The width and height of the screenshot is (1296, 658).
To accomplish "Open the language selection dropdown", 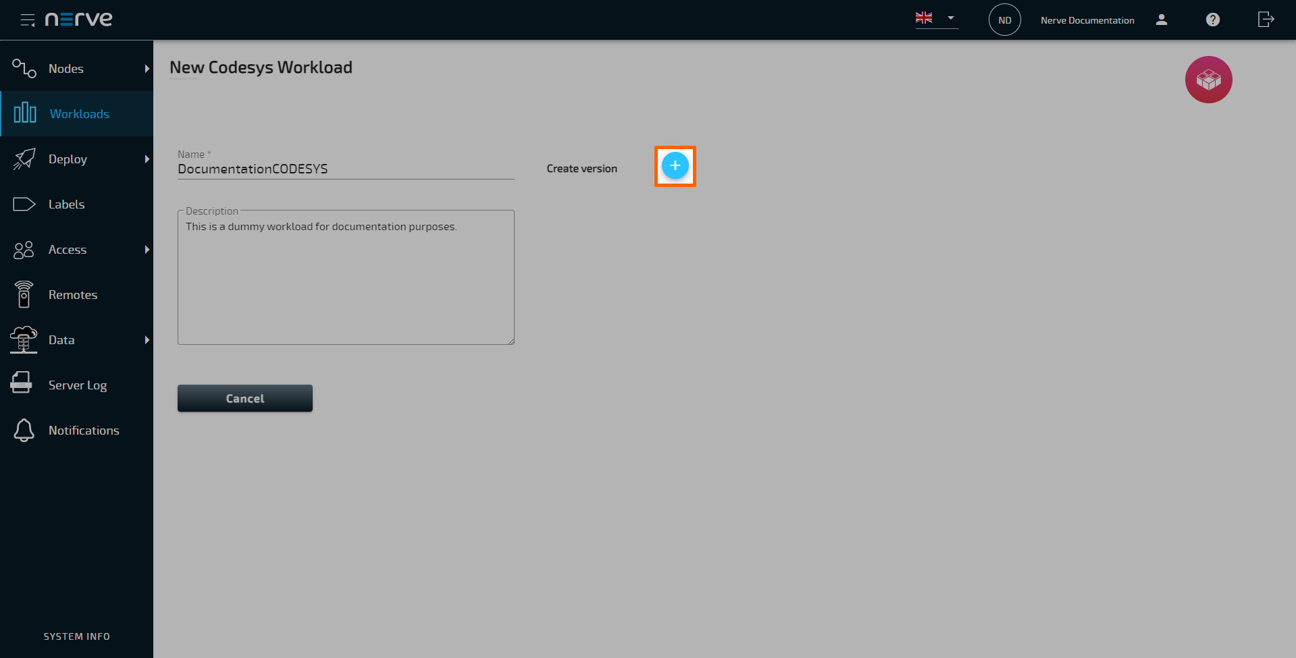I will [x=936, y=18].
